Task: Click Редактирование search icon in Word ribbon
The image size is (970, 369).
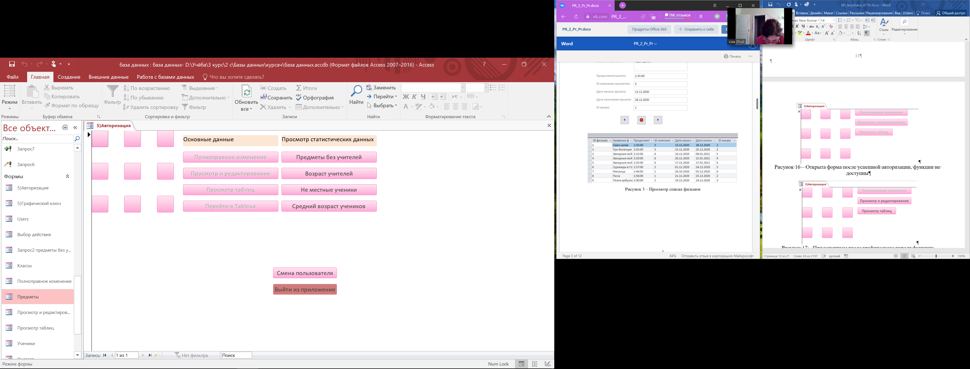Action: [x=904, y=22]
